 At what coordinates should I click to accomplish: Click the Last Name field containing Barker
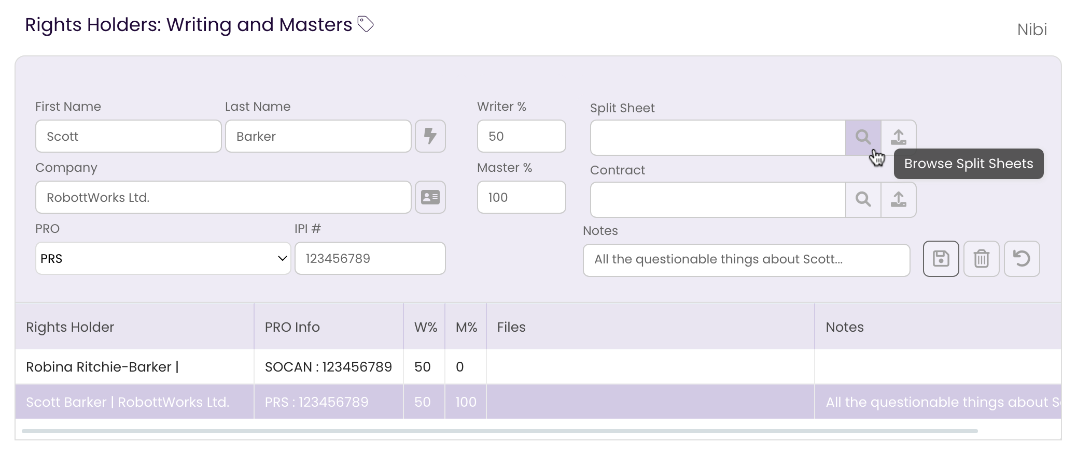click(x=318, y=136)
